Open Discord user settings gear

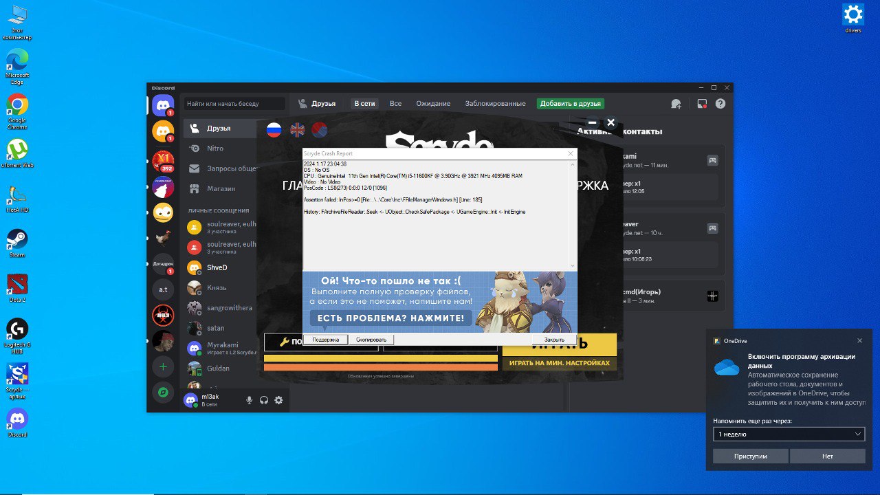278,400
